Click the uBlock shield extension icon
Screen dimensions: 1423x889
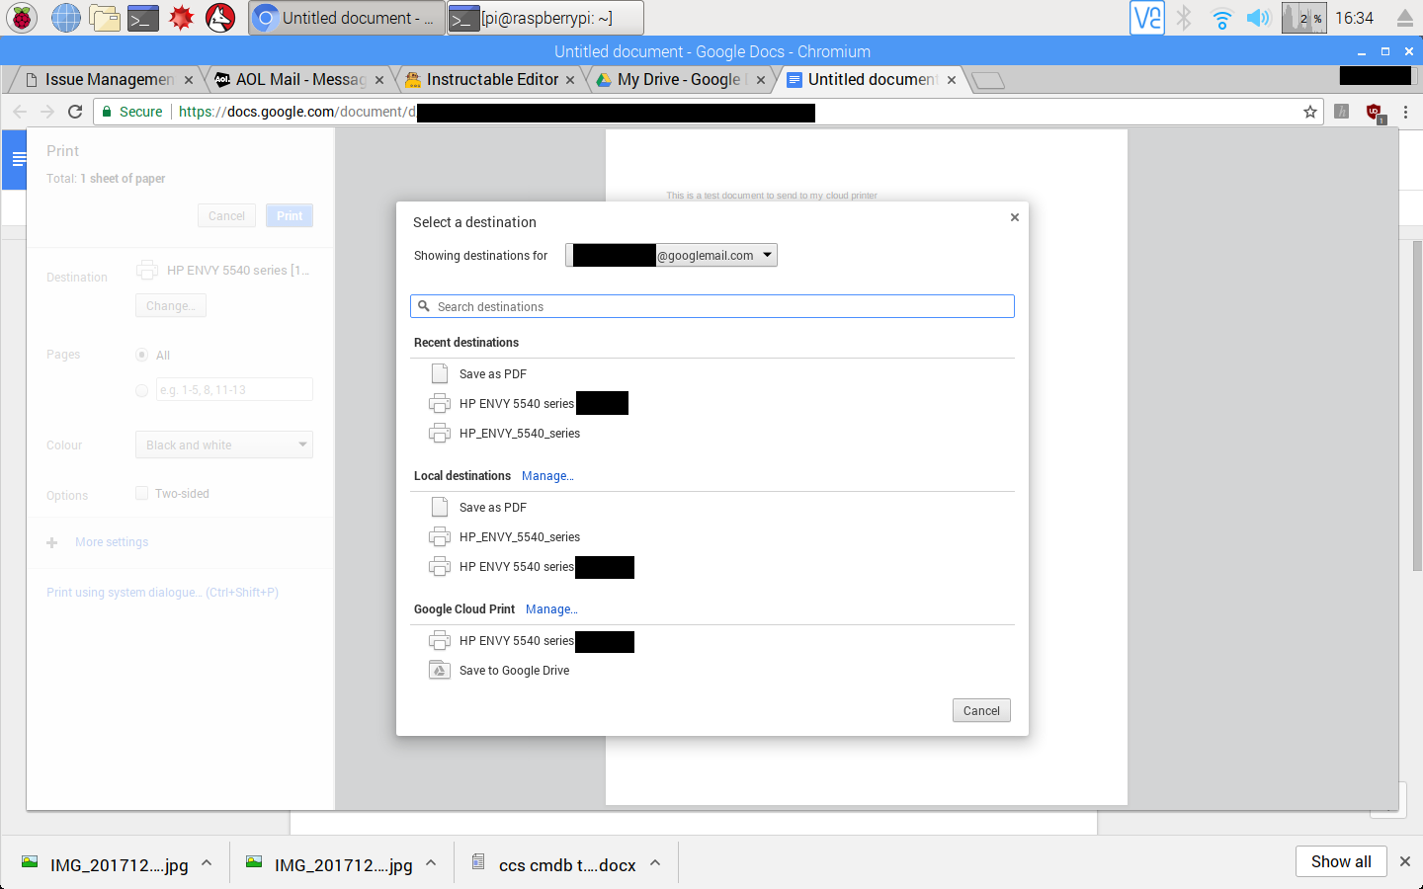pyautogui.click(x=1375, y=113)
